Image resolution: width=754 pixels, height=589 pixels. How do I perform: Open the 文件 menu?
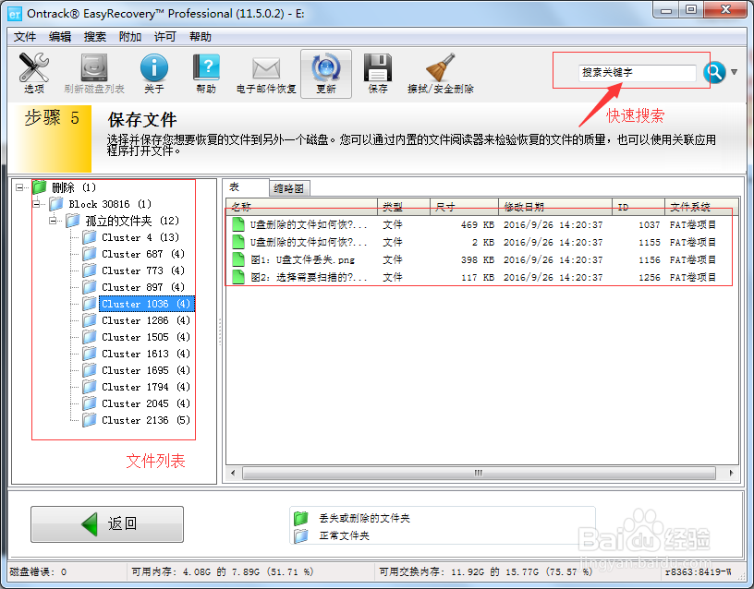pos(25,37)
